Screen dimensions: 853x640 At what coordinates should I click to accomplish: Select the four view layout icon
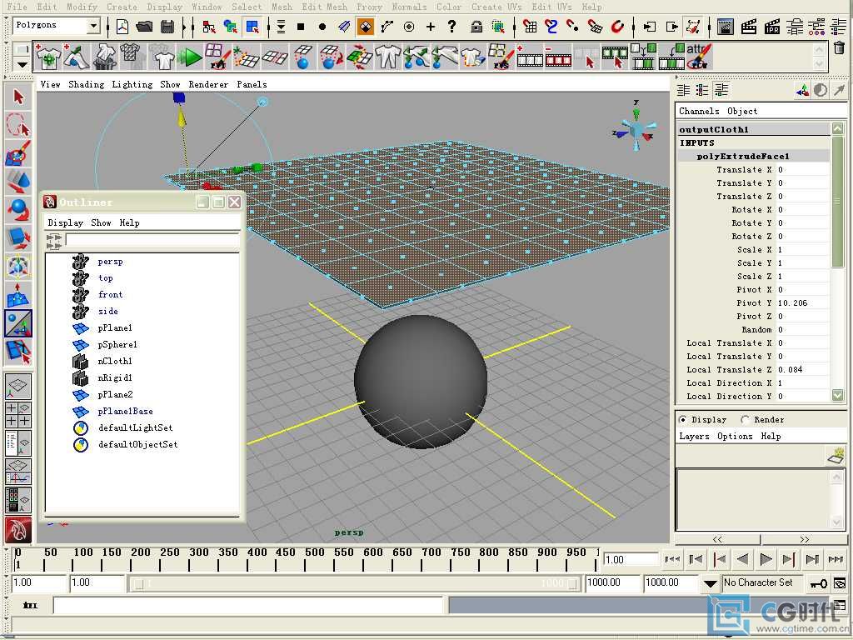click(18, 414)
